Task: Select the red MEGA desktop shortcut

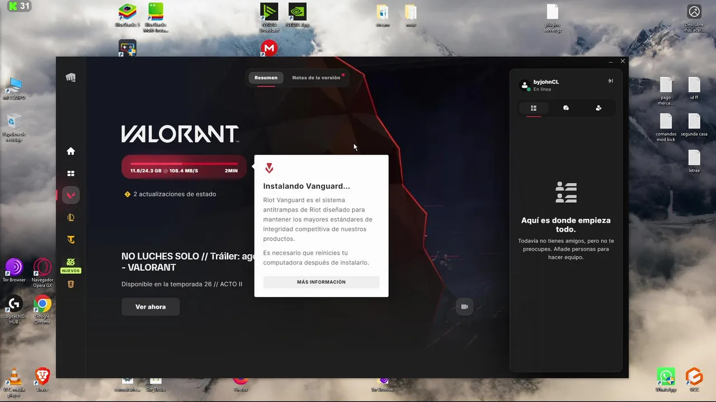Action: click(x=269, y=49)
